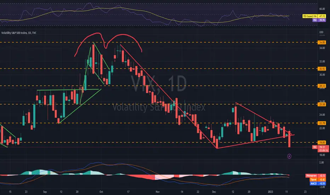Click the Dec label on the time axis

[x=214, y=192]
